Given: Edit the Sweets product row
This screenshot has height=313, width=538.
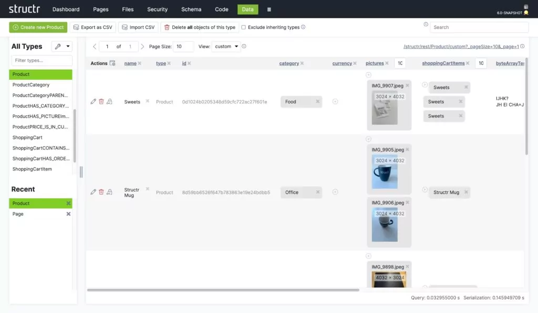Looking at the screenshot, I should point(93,101).
